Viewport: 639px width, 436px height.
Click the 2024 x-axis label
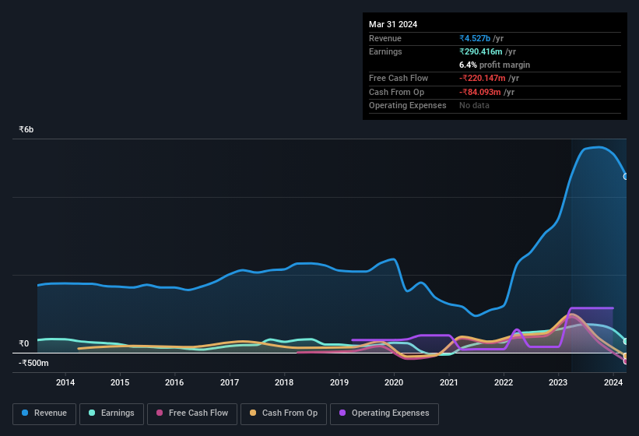tap(613, 382)
